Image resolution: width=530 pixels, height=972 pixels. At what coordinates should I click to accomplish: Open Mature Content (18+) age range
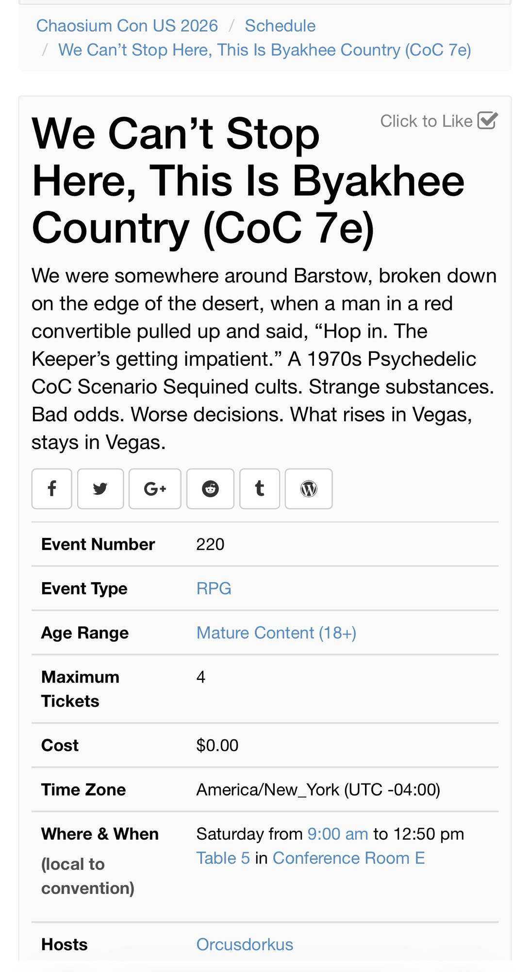click(x=276, y=633)
